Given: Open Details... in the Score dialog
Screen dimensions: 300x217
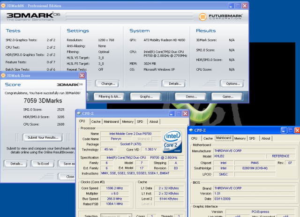Looking at the screenshot, I should pyautogui.click(x=16, y=164).
